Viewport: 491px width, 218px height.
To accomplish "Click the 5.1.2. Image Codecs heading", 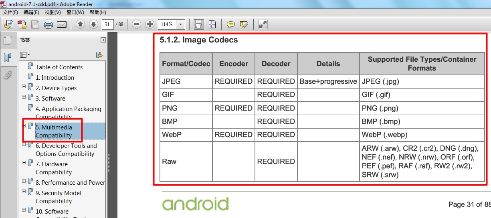I will (199, 40).
